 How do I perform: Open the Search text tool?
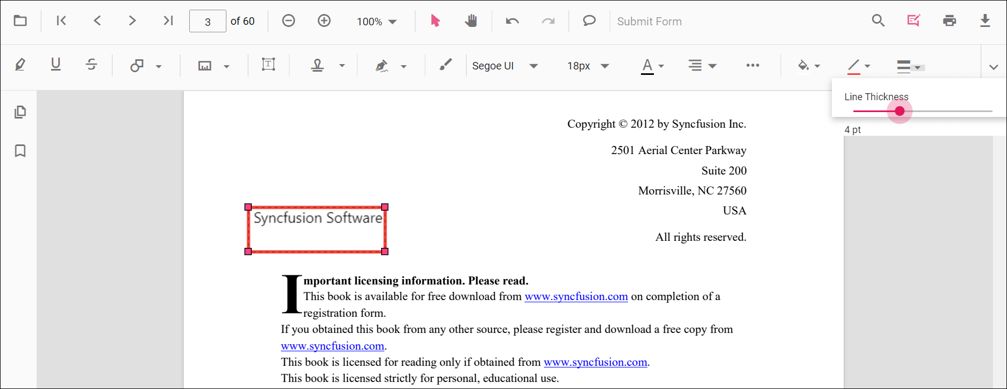click(878, 21)
